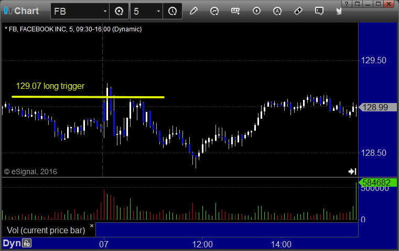Start bar replay play icon
The image size is (399, 251).
(x=256, y=11)
